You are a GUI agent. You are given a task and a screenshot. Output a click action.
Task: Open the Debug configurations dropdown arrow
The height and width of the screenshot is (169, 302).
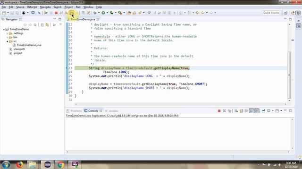(99, 13)
